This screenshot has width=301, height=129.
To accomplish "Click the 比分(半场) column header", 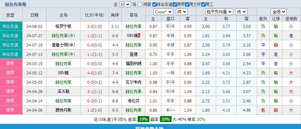I will coord(95,15).
